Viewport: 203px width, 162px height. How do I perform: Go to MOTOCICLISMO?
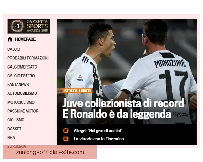point(21,102)
